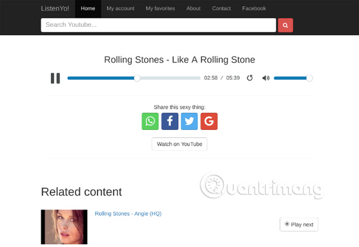Screen dimensions: 359x247
Task: Click the song progress bar track
Action: (x=134, y=78)
